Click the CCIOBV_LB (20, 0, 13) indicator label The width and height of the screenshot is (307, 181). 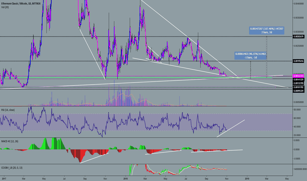(x=12, y=168)
